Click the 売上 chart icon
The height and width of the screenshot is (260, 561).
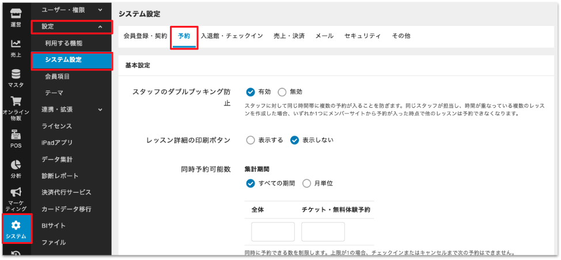point(16,44)
